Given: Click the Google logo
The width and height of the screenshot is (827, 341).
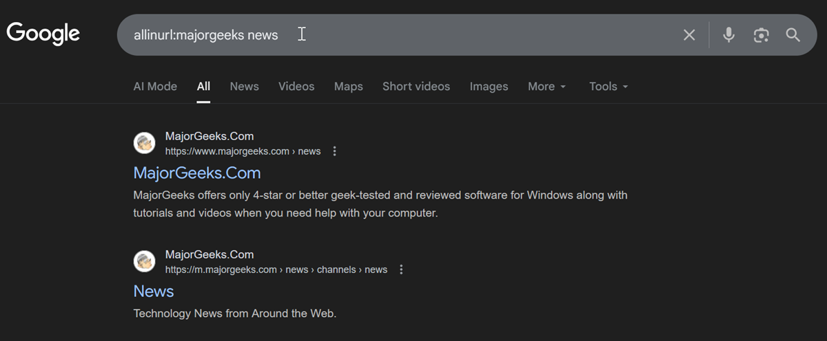Looking at the screenshot, I should tap(43, 33).
